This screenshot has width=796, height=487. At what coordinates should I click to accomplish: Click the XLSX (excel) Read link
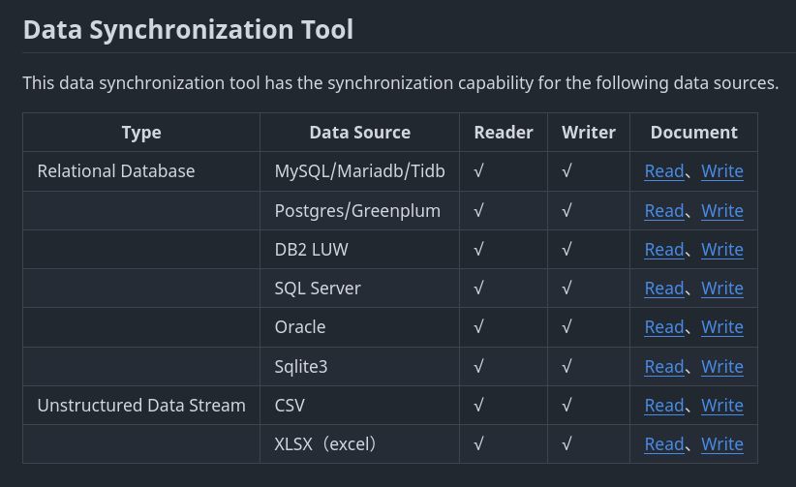664,443
